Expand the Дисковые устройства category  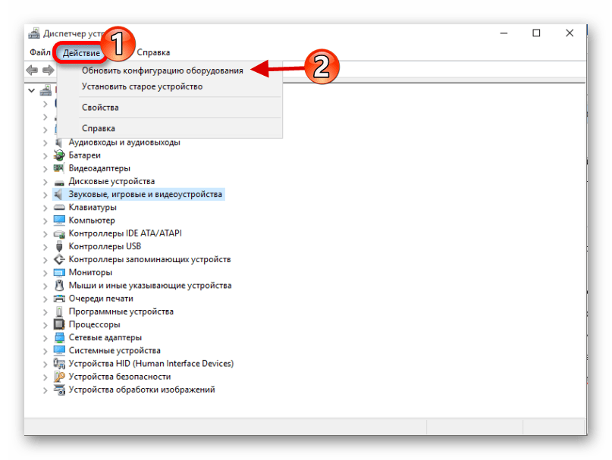[x=46, y=182]
